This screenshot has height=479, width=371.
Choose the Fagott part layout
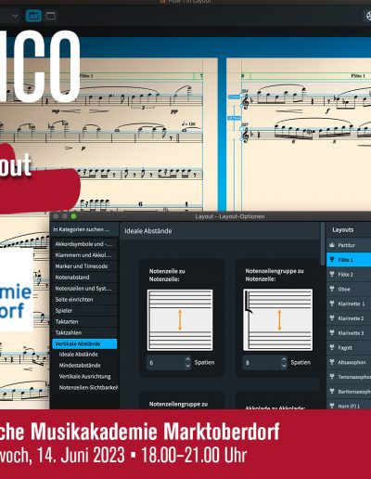(349, 347)
